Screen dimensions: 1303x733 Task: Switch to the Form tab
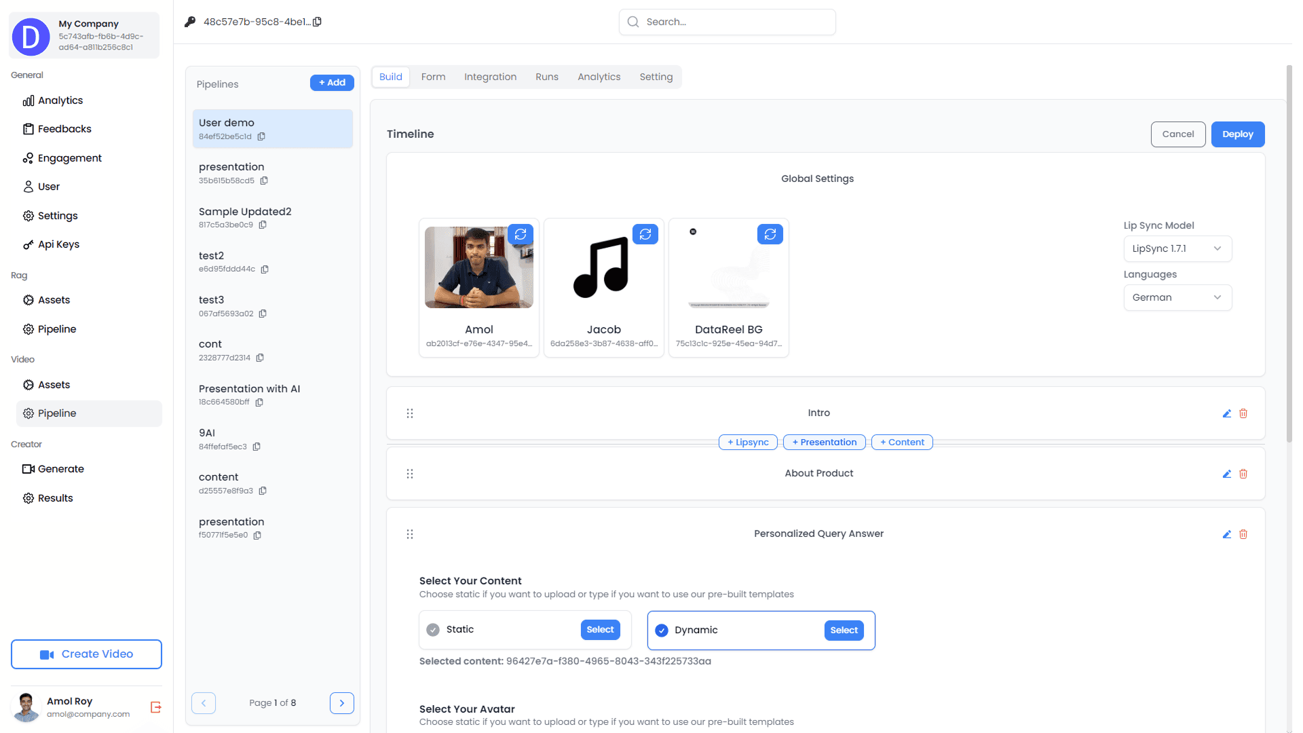click(x=433, y=77)
